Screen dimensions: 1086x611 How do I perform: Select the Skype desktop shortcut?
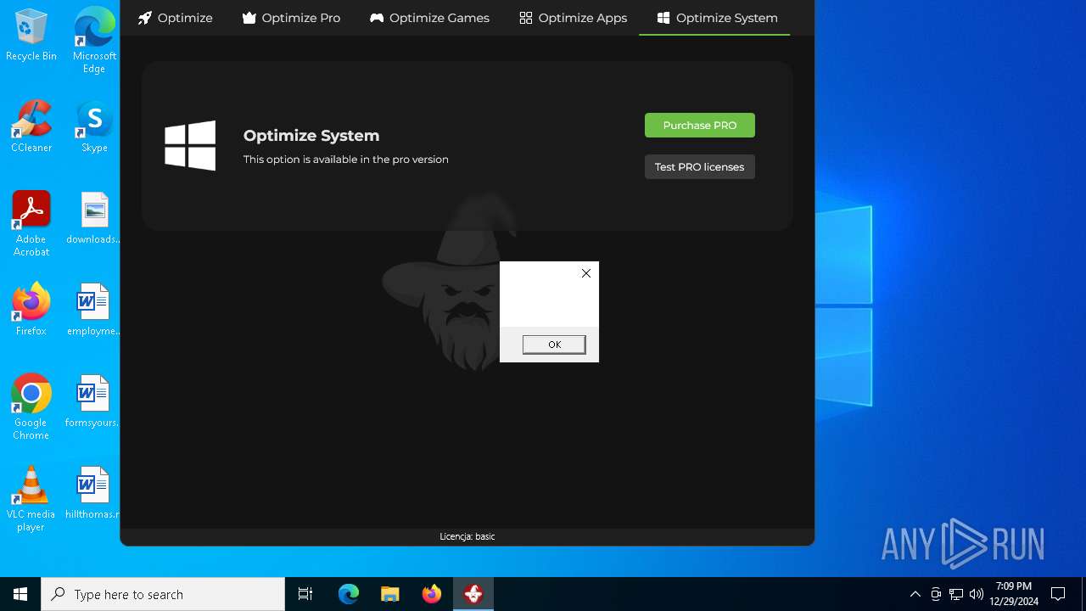coord(94,127)
